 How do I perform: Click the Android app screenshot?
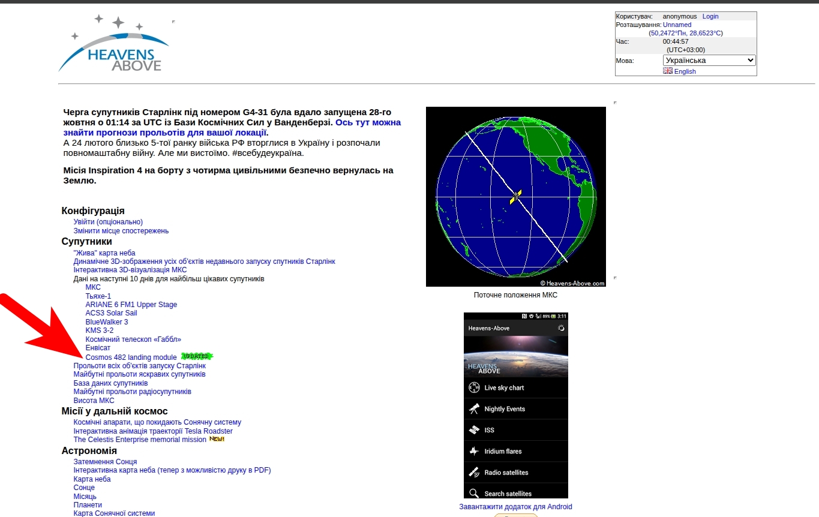click(x=516, y=405)
